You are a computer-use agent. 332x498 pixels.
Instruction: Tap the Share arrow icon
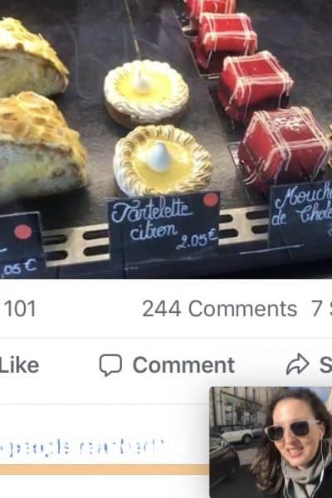coord(297,364)
